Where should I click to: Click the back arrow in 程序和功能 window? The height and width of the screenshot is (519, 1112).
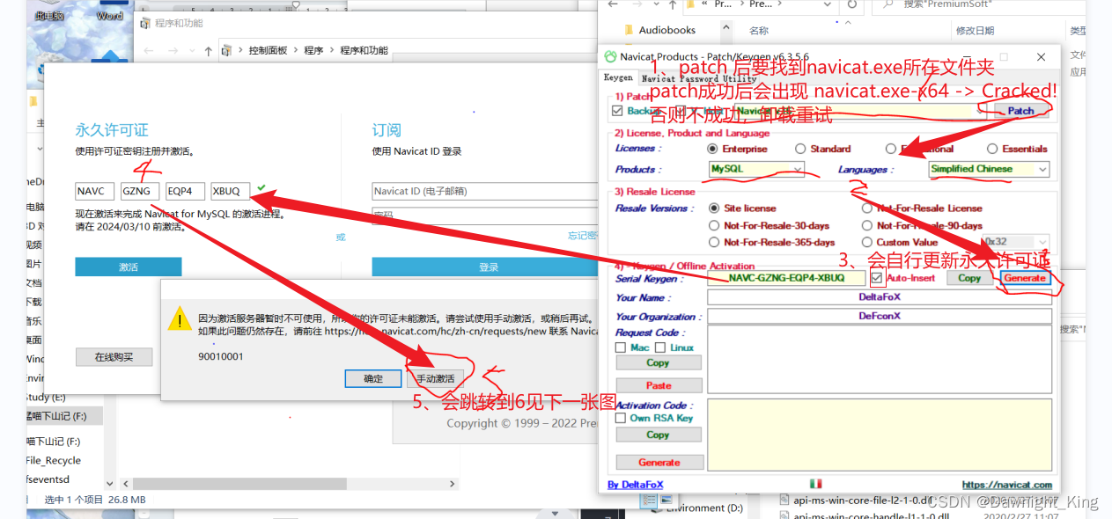[x=148, y=51]
